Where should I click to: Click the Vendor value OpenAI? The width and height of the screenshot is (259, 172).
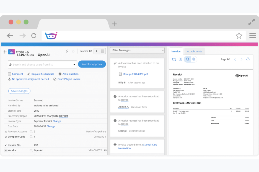pos(38,150)
